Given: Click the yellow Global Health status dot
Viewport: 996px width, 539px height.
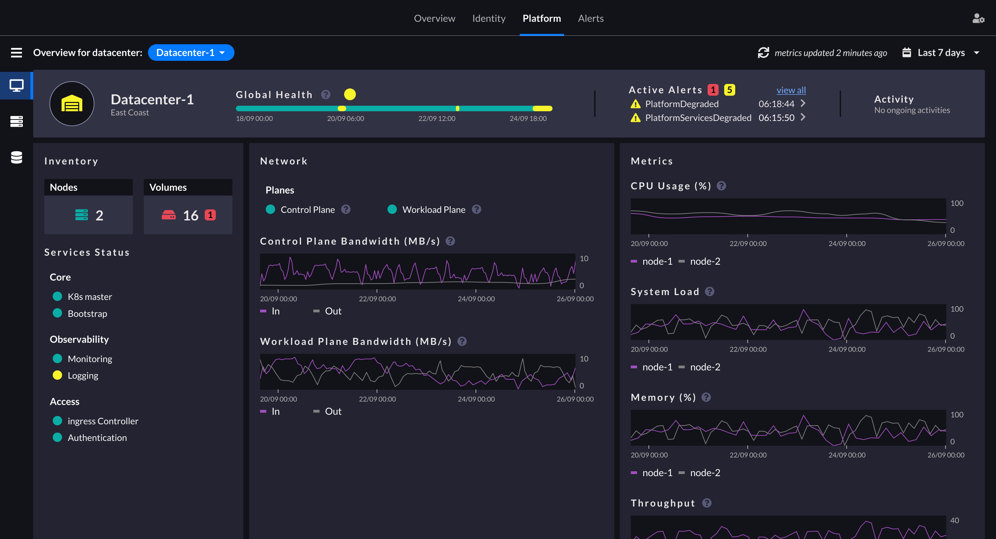Looking at the screenshot, I should (350, 94).
